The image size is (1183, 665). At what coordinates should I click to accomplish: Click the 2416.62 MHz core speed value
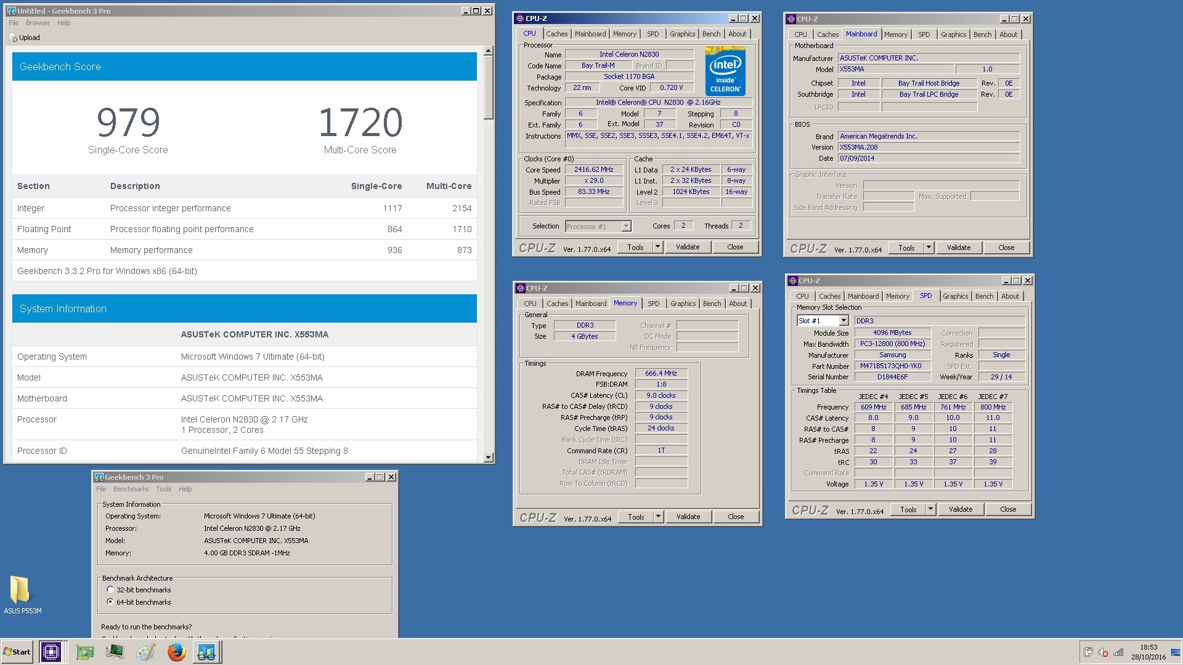(594, 169)
